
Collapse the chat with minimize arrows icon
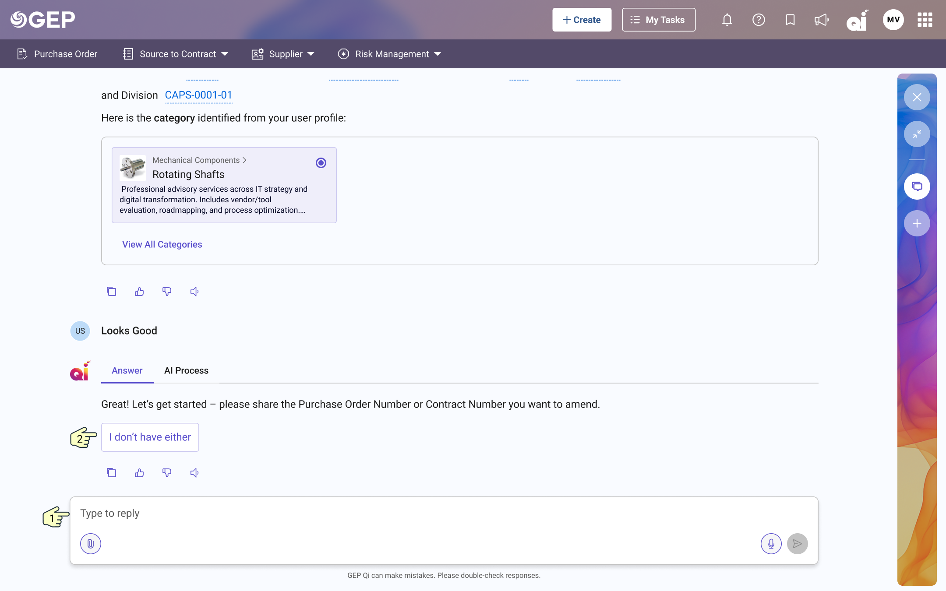pyautogui.click(x=917, y=134)
